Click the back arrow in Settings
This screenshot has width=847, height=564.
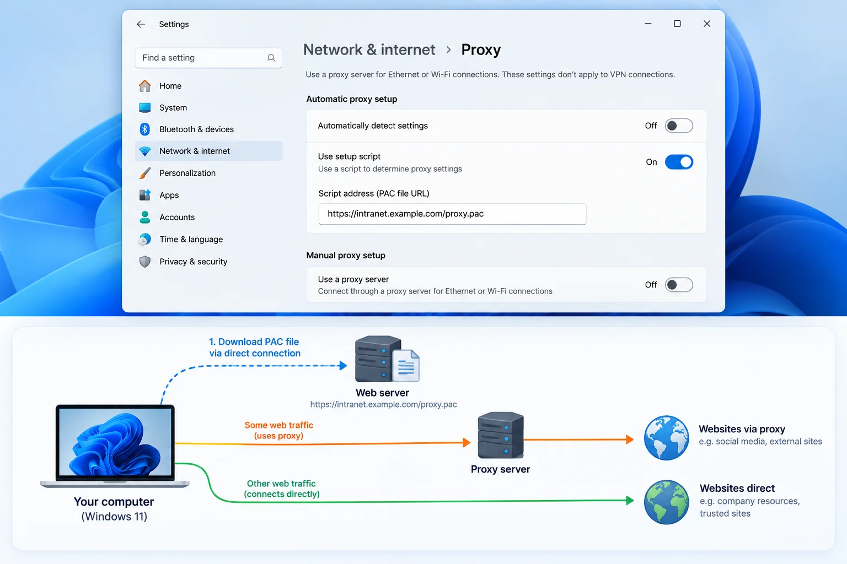point(141,24)
